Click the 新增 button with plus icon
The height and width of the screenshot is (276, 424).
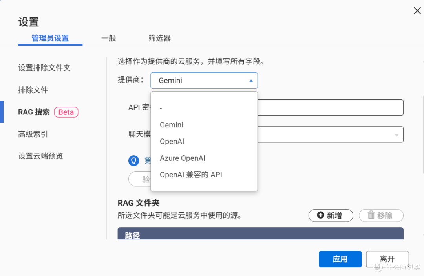point(331,215)
